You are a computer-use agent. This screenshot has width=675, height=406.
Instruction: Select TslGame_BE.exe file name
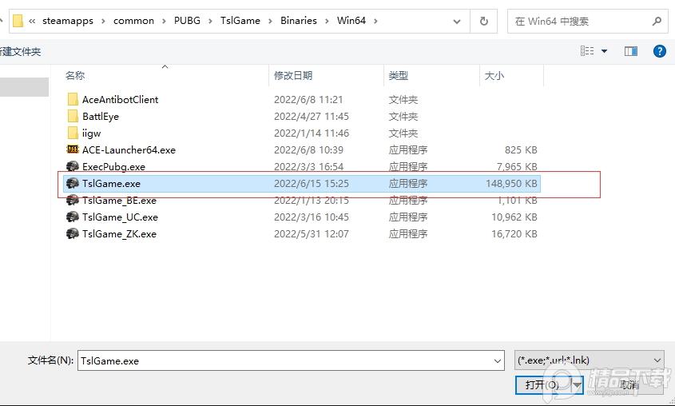(119, 200)
